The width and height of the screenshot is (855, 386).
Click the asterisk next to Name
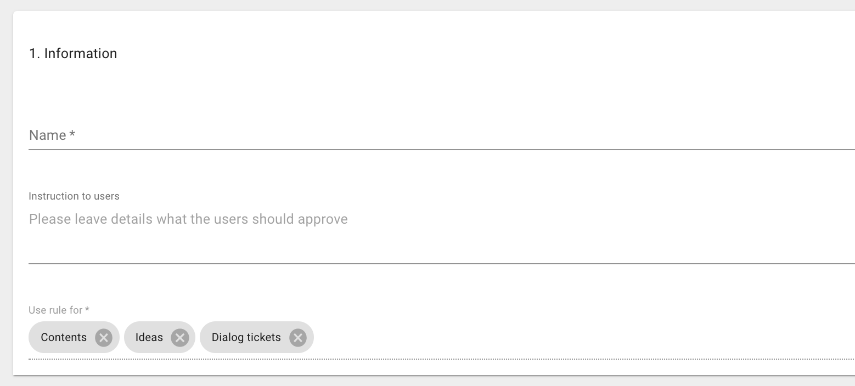coord(72,134)
